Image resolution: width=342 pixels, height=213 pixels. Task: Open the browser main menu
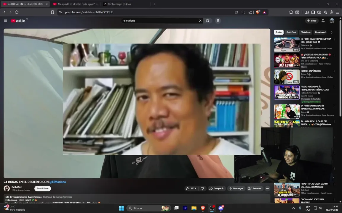point(338,12)
